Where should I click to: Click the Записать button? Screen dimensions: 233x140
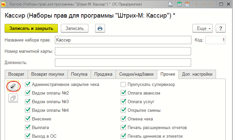76,28
